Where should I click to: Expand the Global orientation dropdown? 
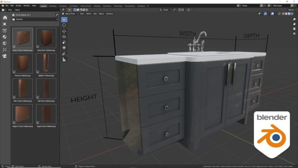166,10
